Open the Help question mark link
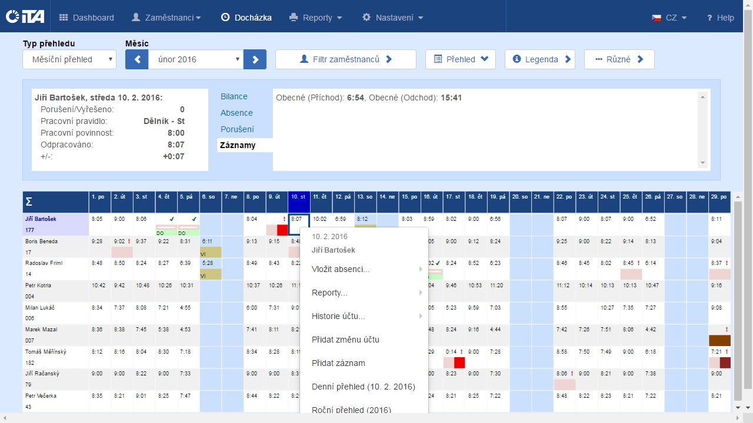Image resolution: width=753 pixels, height=423 pixels. point(720,18)
